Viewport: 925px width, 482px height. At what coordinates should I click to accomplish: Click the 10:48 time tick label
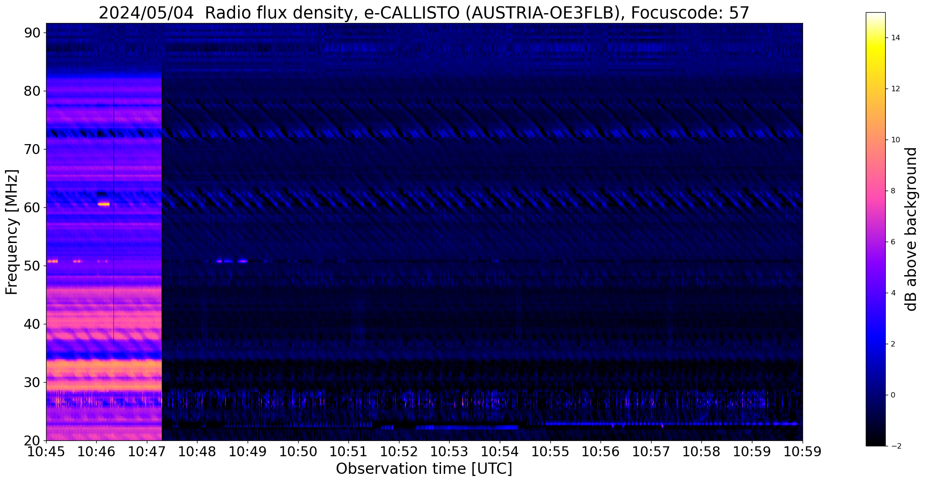click(197, 451)
